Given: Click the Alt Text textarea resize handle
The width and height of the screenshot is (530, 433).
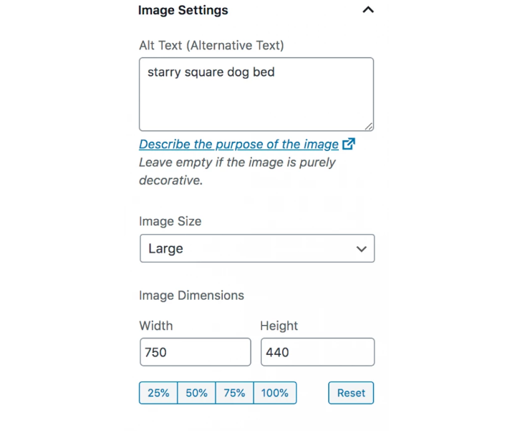Looking at the screenshot, I should coord(369,127).
